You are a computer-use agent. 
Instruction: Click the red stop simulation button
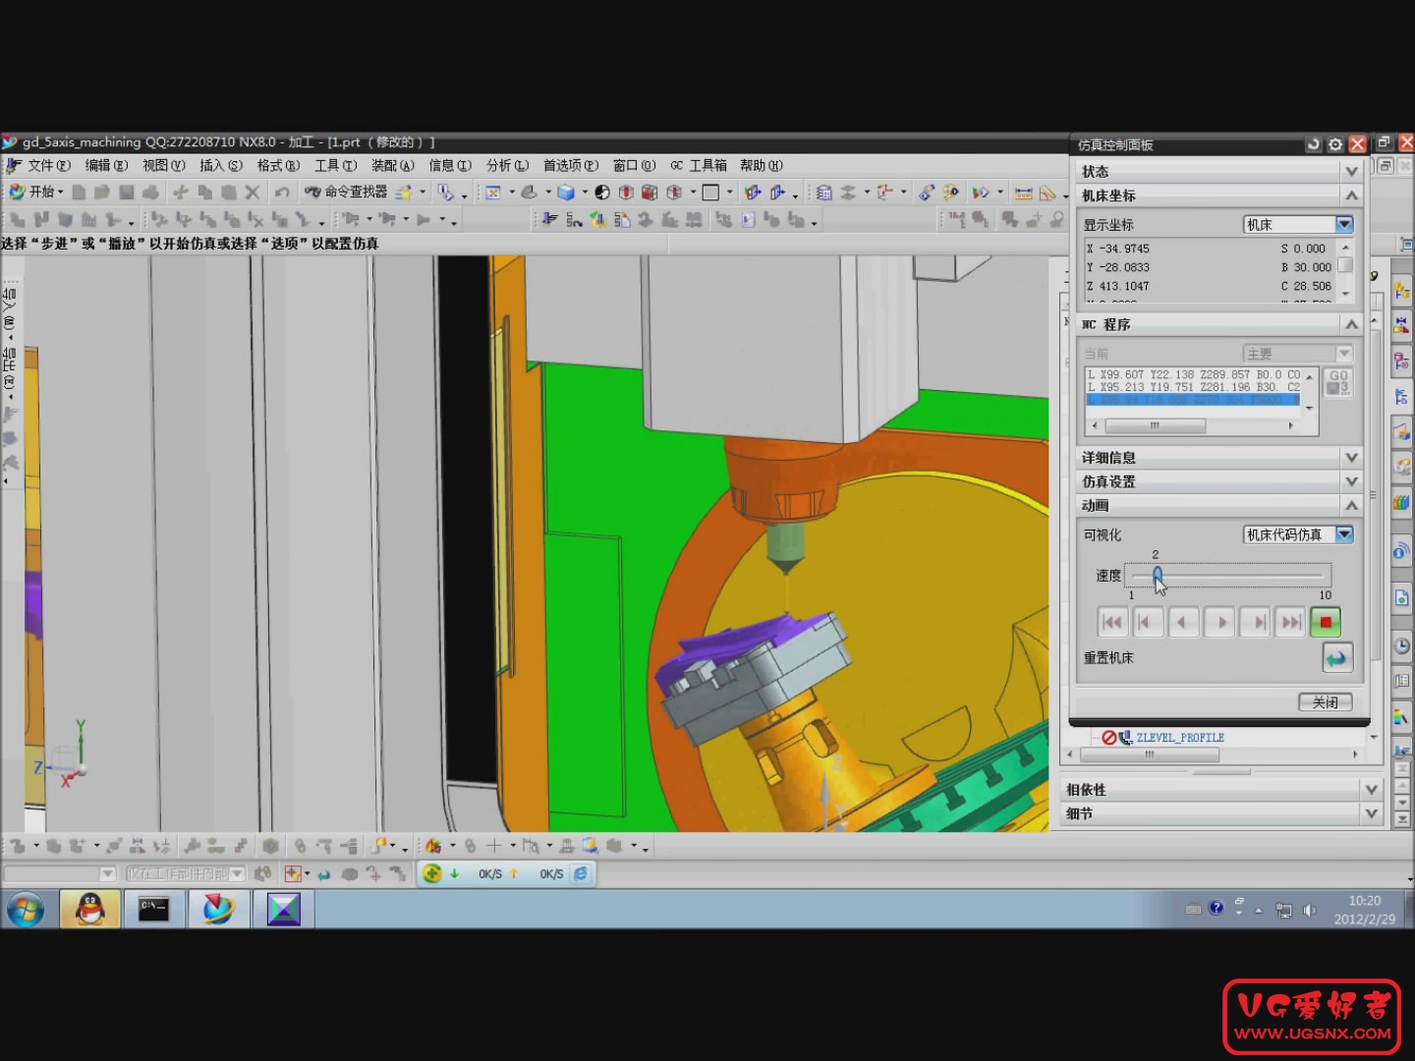tap(1326, 622)
